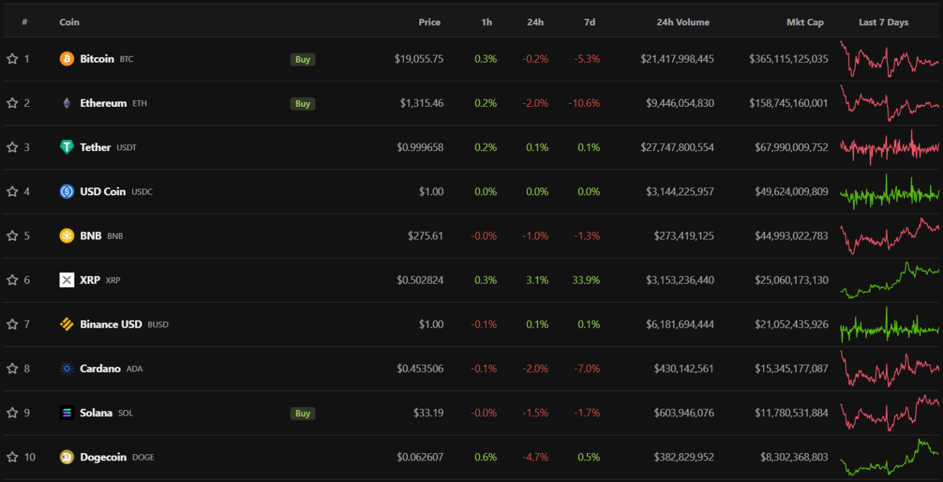Sort by the Coin column header
Viewport: 943px width, 482px height.
click(69, 22)
